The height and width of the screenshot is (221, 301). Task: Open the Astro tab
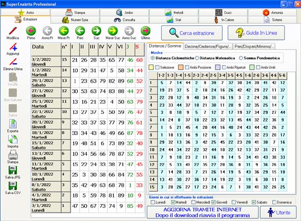26,13
